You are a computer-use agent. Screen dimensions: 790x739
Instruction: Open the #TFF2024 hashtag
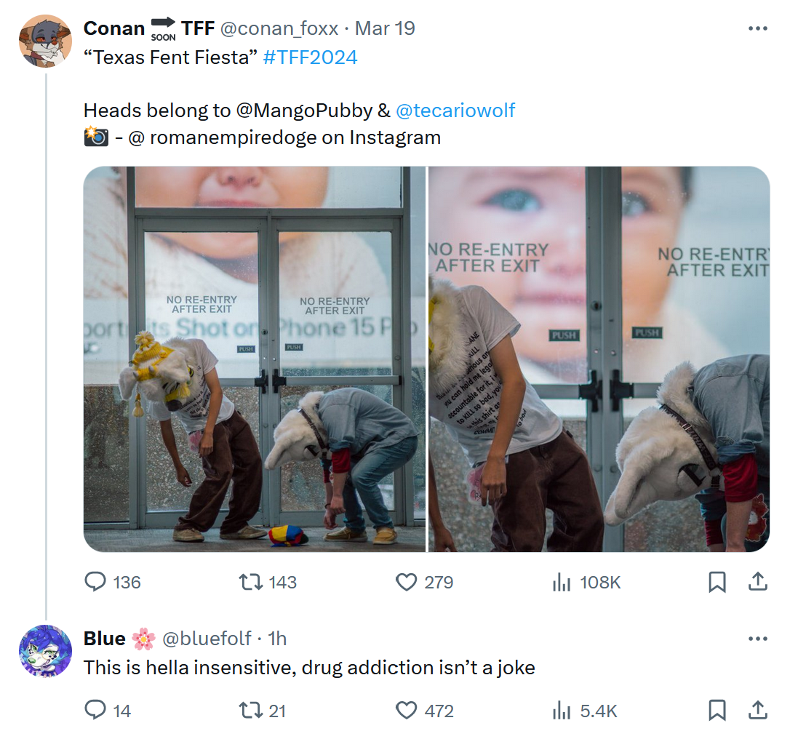coord(310,57)
